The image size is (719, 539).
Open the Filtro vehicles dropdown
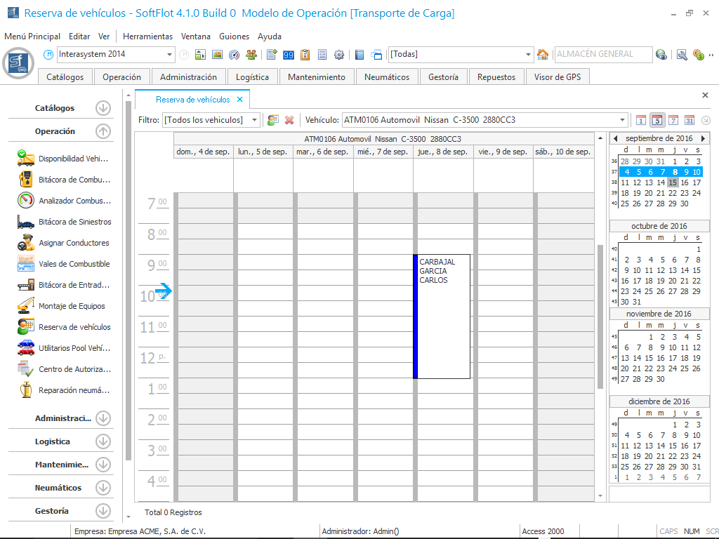[255, 120]
